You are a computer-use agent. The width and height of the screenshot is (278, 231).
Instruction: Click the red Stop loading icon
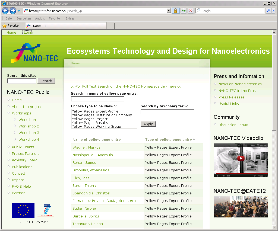click(x=191, y=11)
